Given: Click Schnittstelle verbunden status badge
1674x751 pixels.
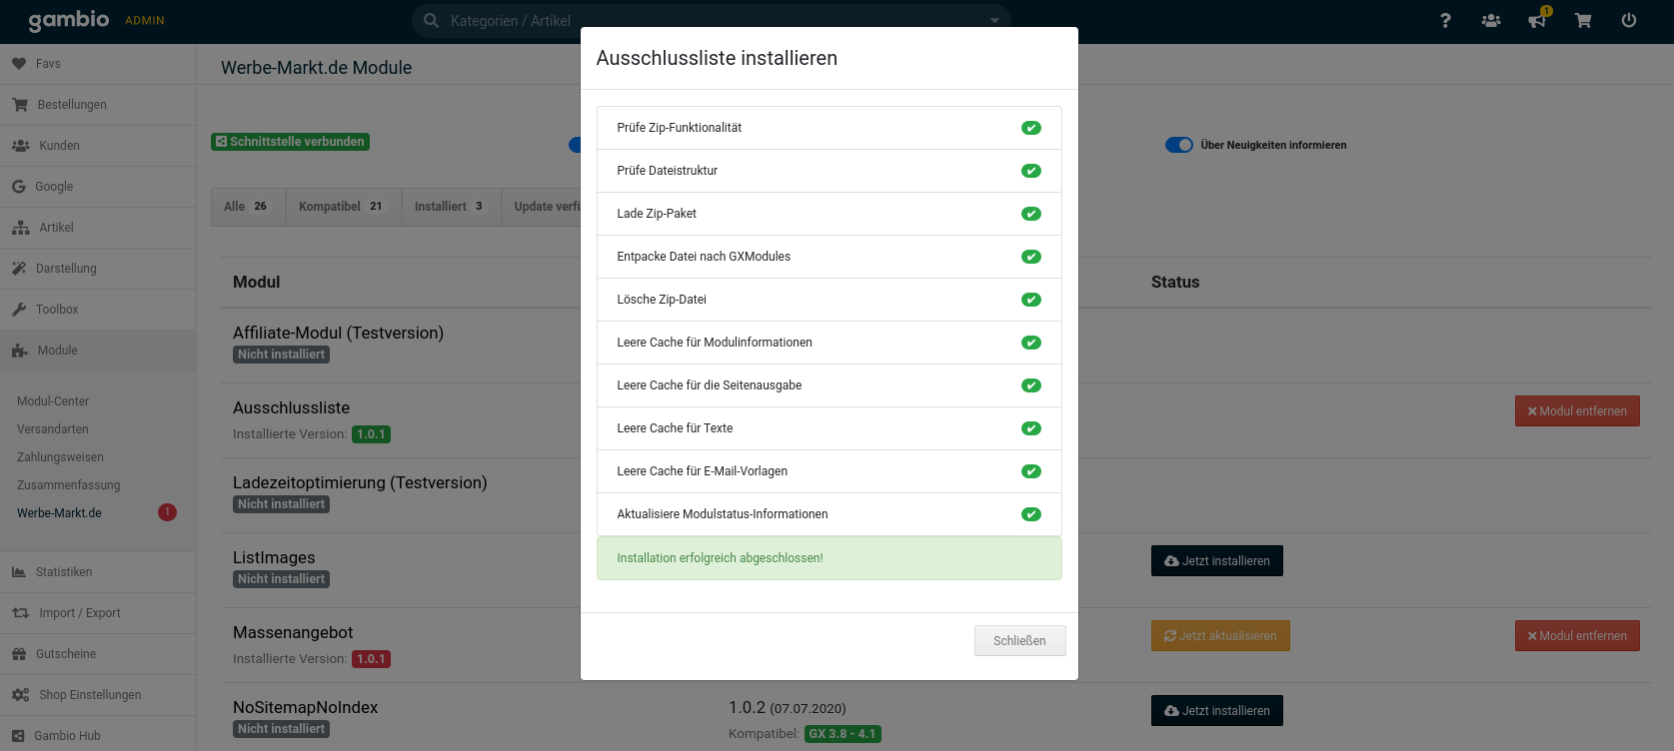Looking at the screenshot, I should (x=290, y=142).
